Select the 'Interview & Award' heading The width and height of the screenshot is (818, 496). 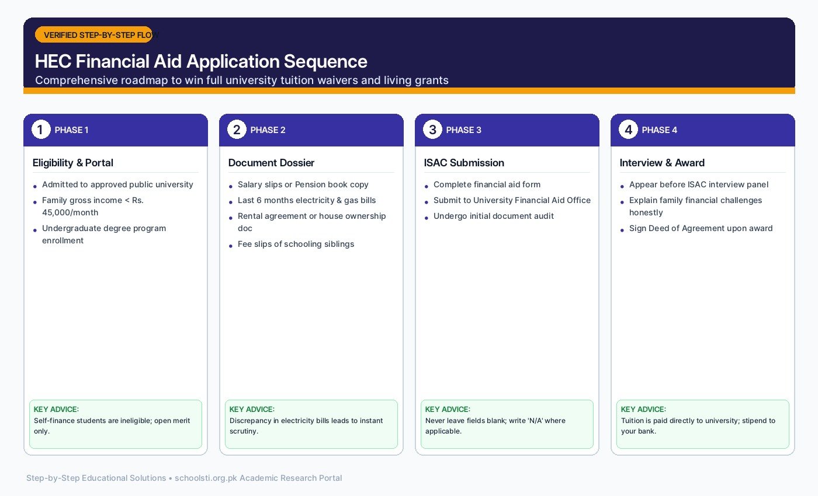(662, 163)
